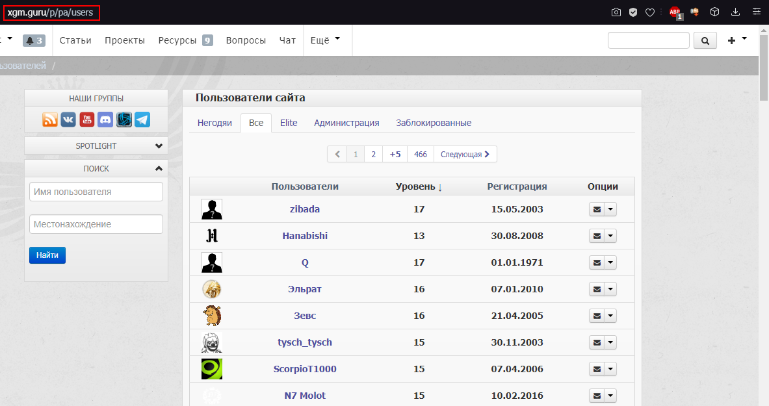Screen dimensions: 769x406
Task: Open the Telegram channel icon
Action: [x=142, y=120]
